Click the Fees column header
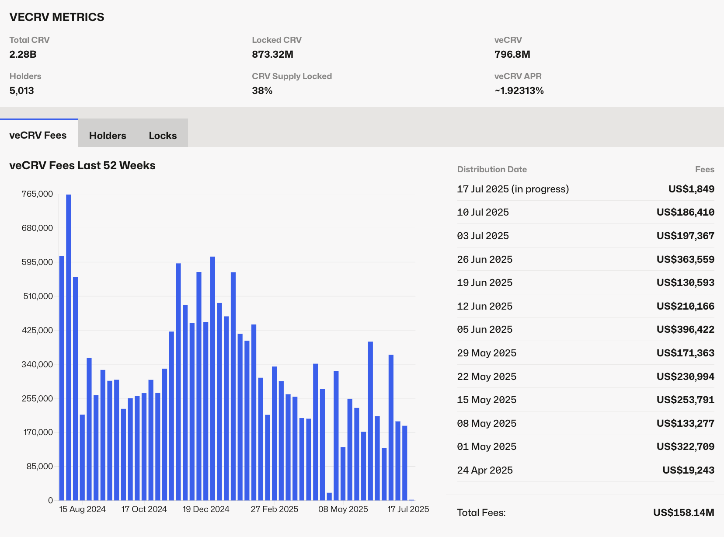724x537 pixels. 704,169
